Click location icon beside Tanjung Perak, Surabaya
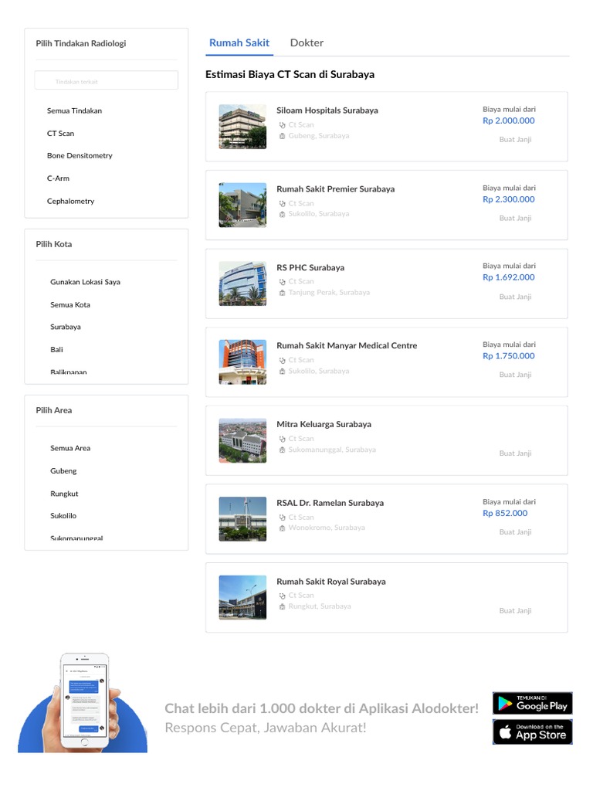This screenshot has height=791, width=593. [x=283, y=293]
